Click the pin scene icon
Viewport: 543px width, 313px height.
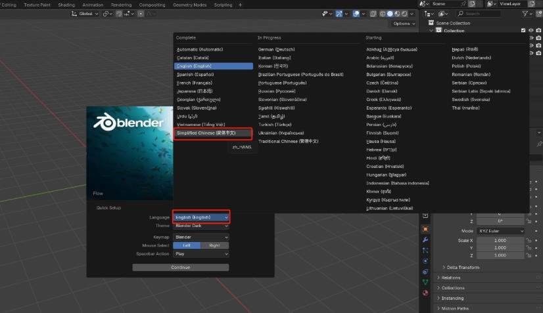point(463,4)
